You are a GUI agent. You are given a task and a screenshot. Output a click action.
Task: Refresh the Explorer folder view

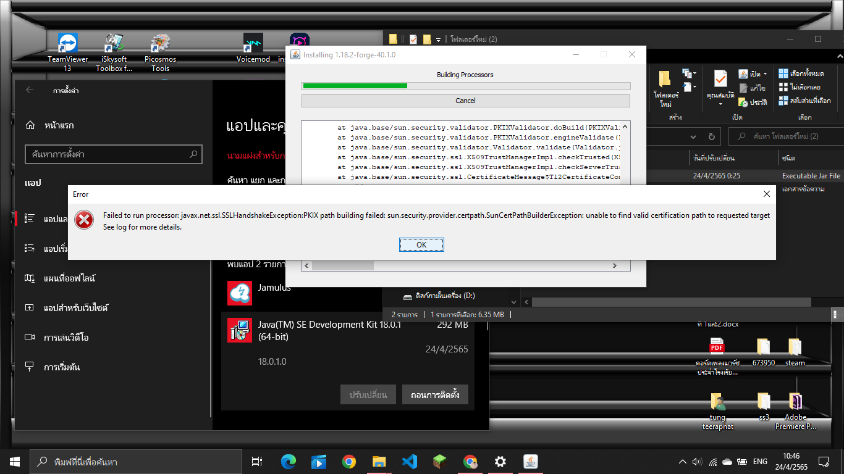pos(712,136)
